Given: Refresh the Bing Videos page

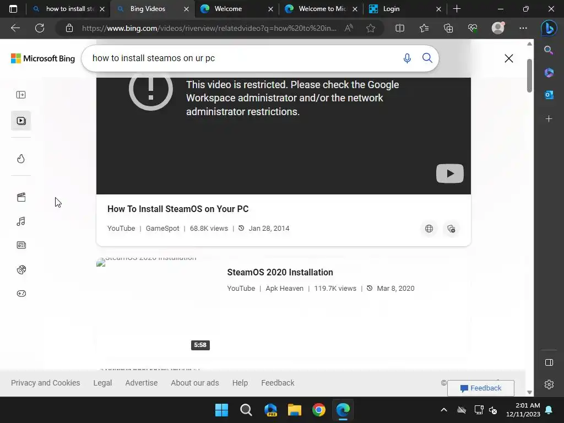Looking at the screenshot, I should coord(40,28).
